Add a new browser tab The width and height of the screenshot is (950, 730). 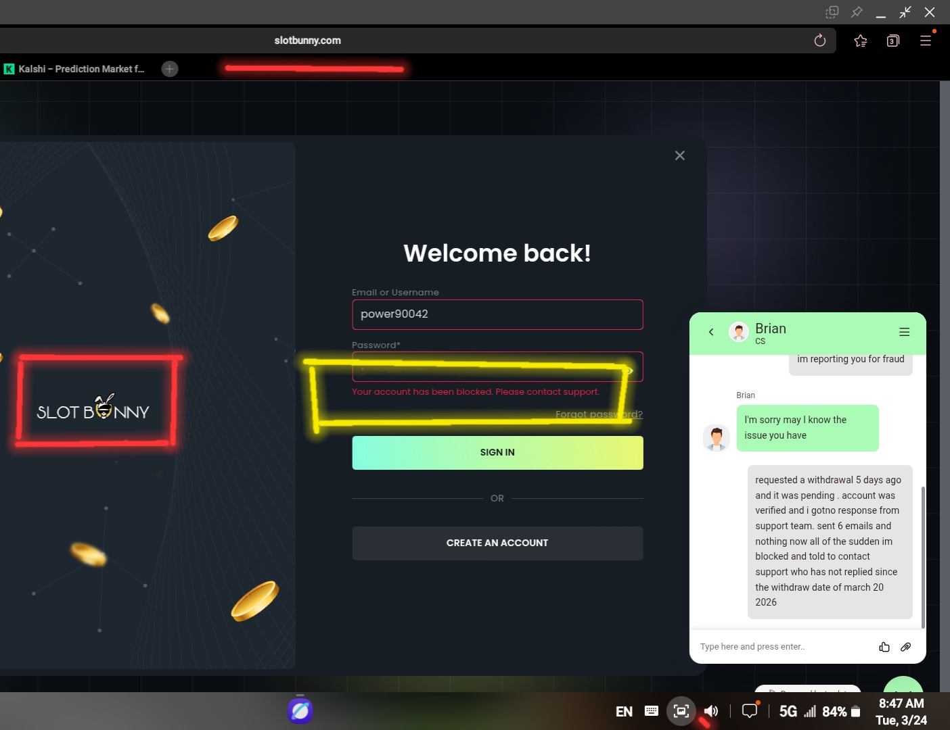[170, 69]
